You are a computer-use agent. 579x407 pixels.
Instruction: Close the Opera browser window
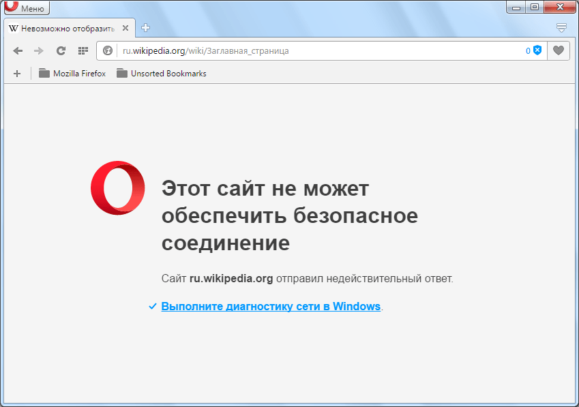coord(561,7)
